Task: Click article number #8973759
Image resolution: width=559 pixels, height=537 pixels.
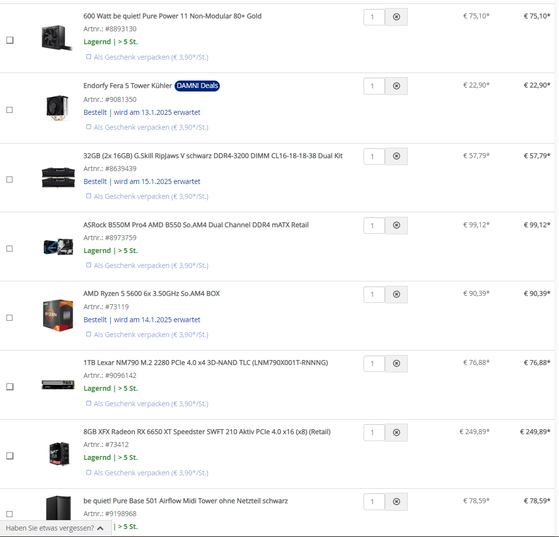Action: pos(120,238)
